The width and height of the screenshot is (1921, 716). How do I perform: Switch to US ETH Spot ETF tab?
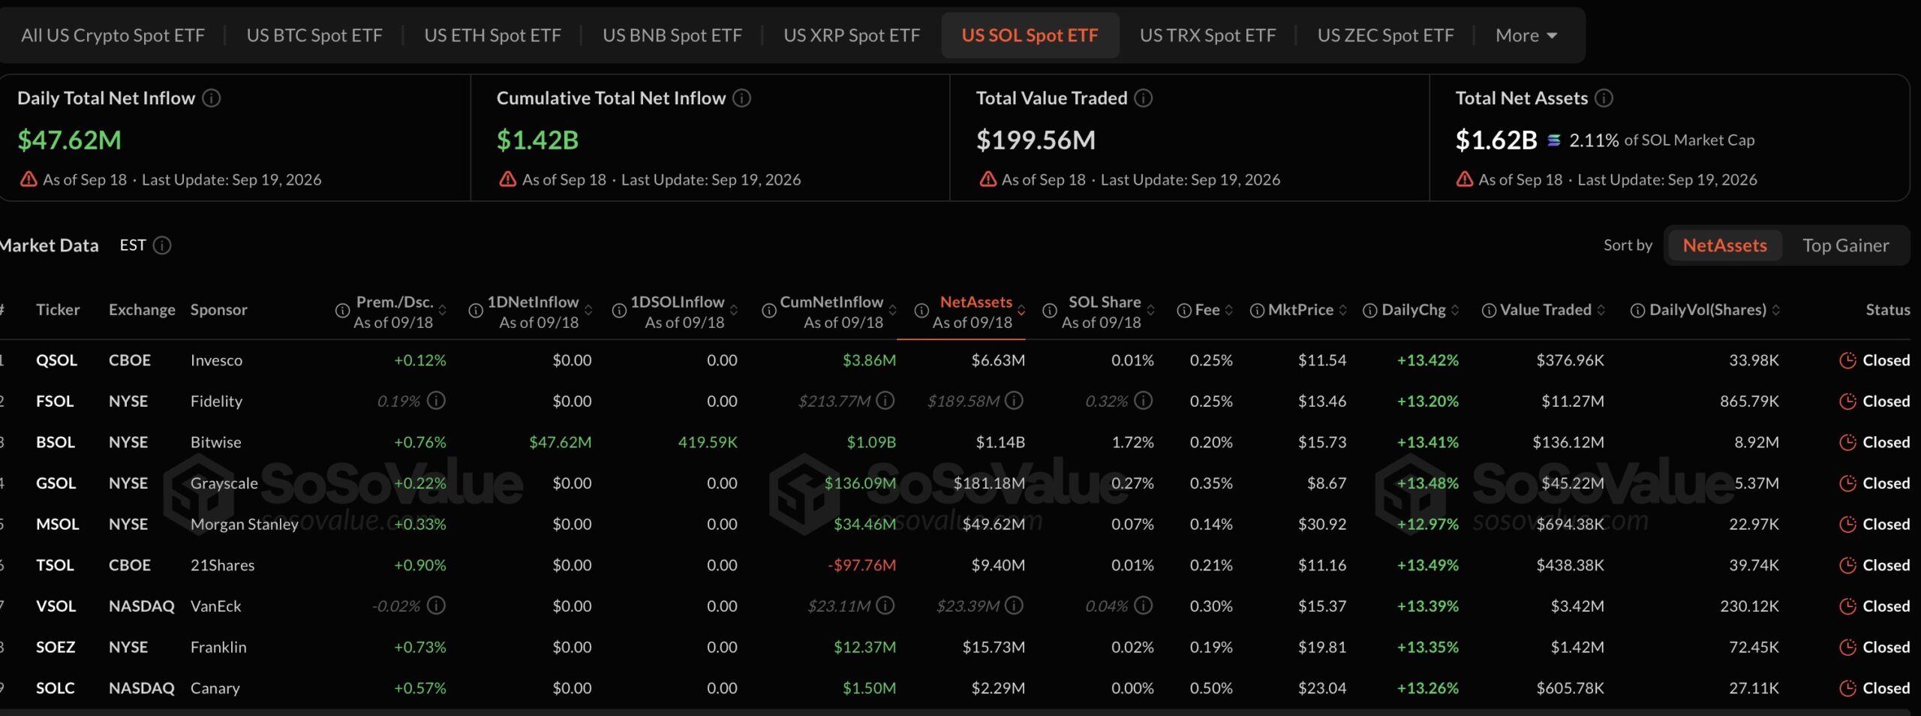pyautogui.click(x=492, y=35)
